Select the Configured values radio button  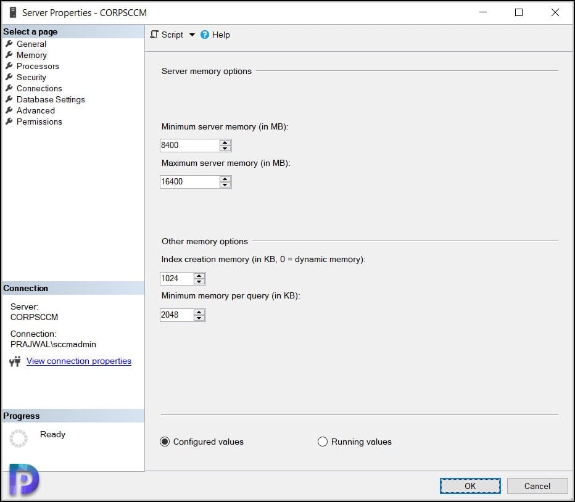click(x=165, y=442)
